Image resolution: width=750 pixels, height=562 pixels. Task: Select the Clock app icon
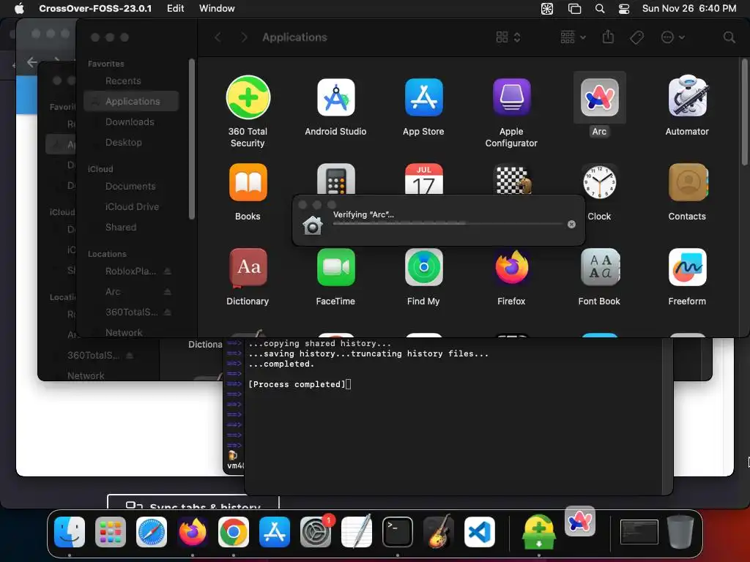coord(599,182)
